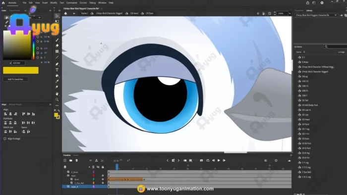
Task: Select the Eraser tool
Action: coord(57,46)
